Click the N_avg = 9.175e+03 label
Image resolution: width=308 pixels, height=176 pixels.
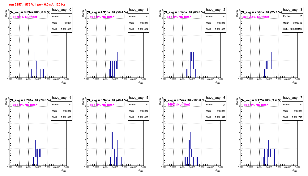point(262,100)
